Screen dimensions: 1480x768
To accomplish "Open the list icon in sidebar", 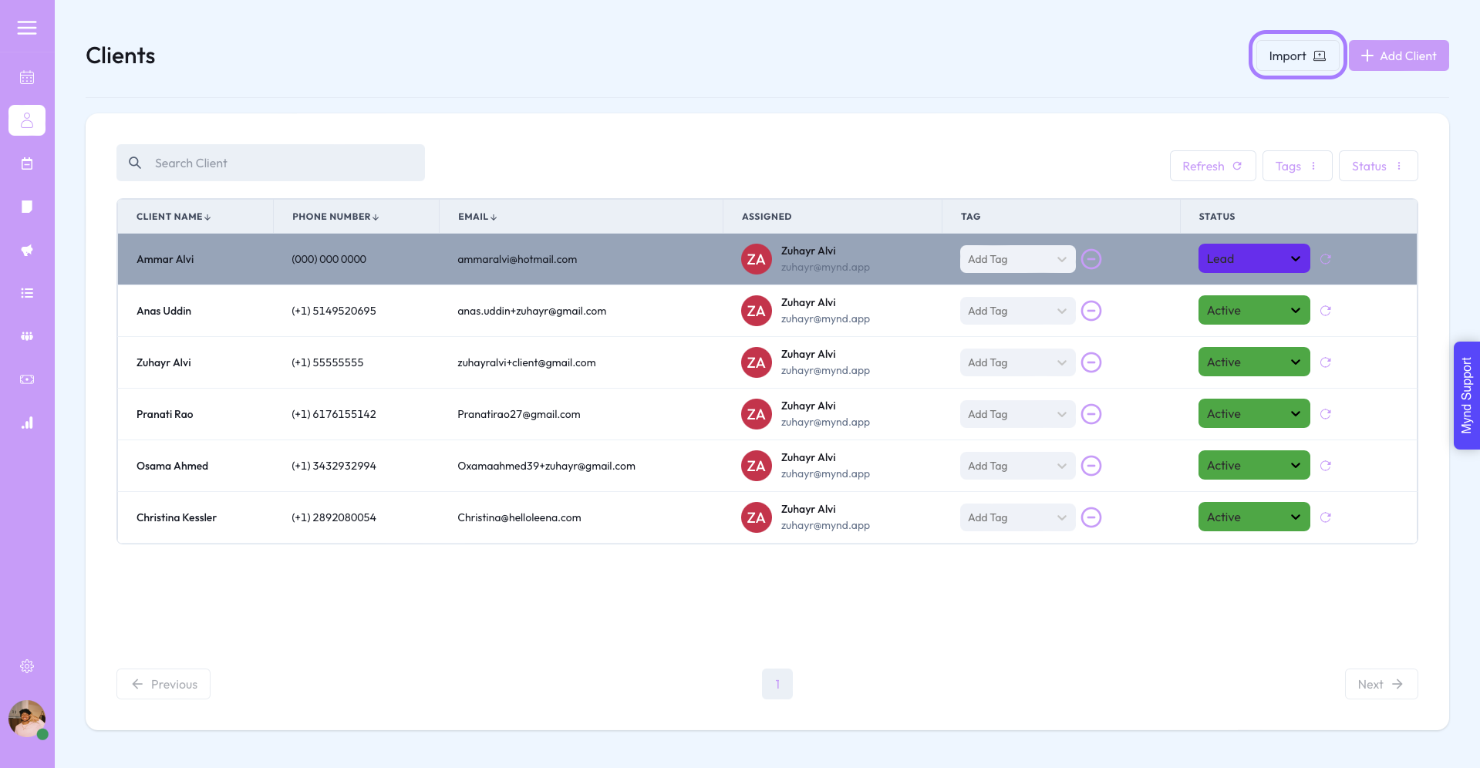I will click(x=27, y=293).
